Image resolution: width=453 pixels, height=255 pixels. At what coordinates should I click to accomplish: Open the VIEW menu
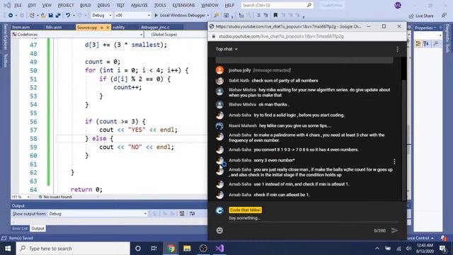[47, 5]
